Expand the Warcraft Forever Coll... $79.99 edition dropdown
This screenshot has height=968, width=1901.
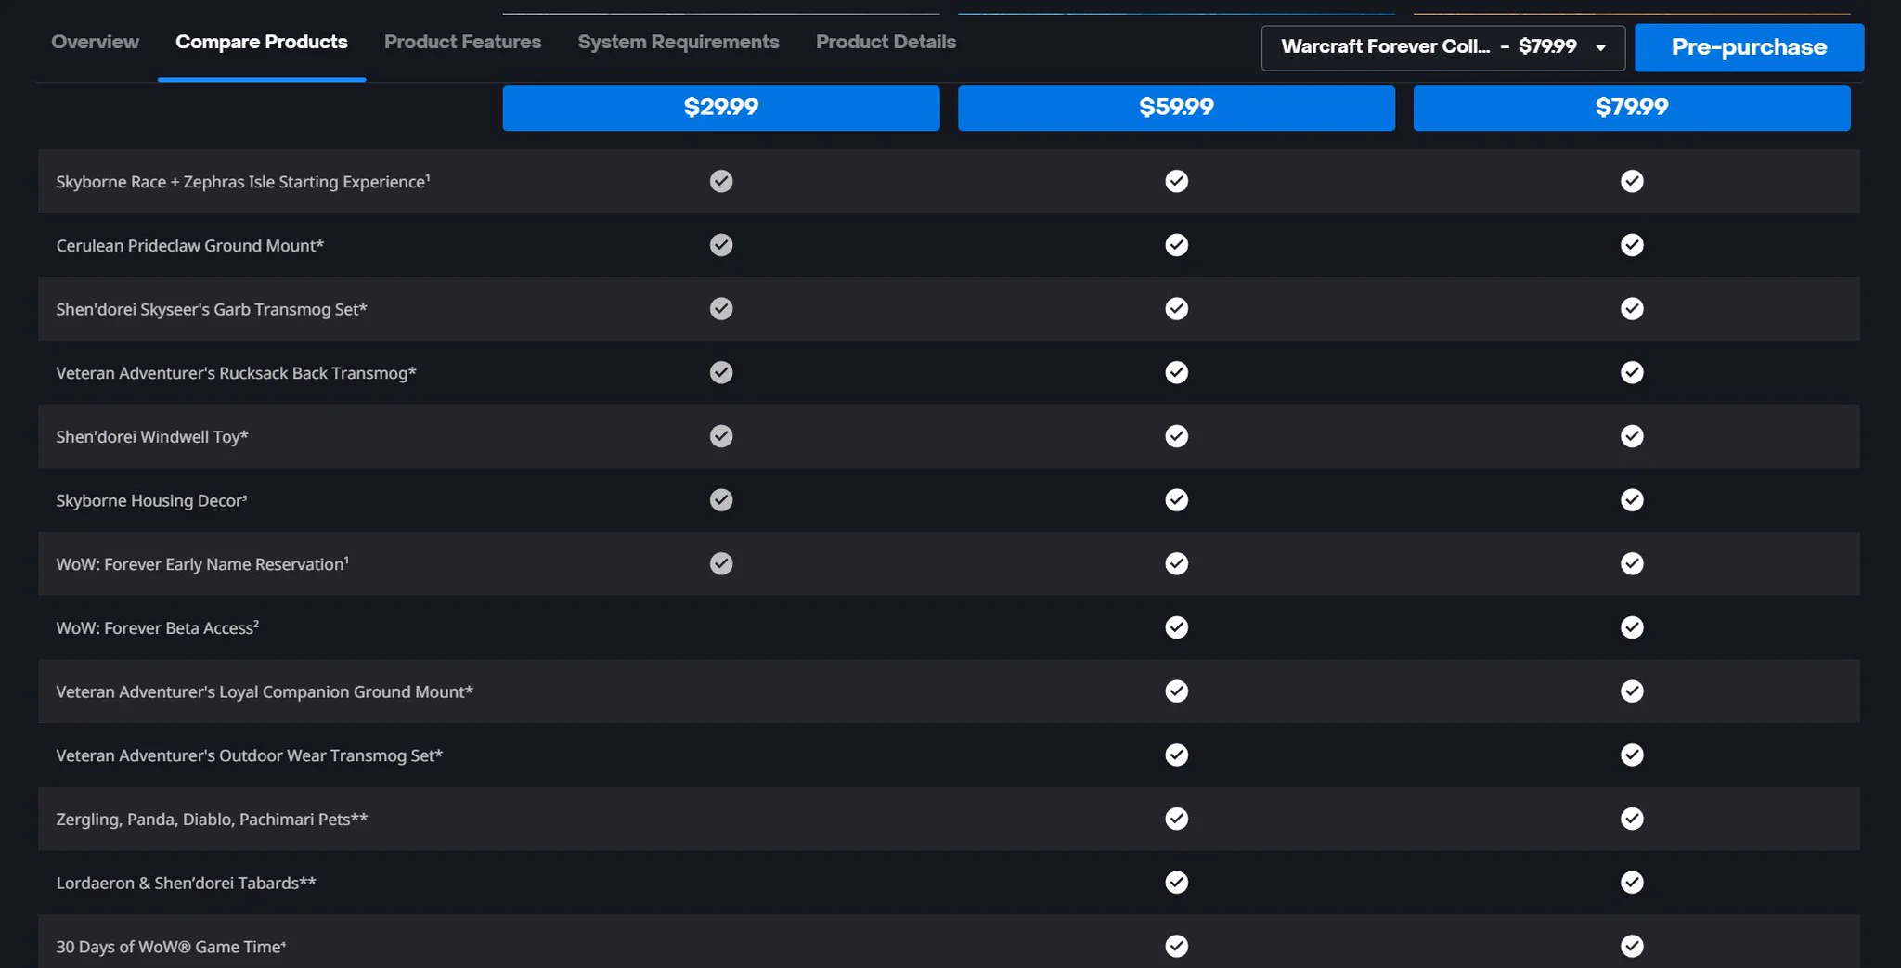[1443, 47]
